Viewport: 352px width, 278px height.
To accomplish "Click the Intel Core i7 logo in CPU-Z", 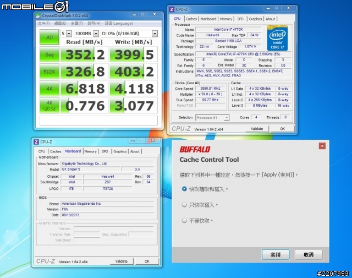I will tap(277, 38).
